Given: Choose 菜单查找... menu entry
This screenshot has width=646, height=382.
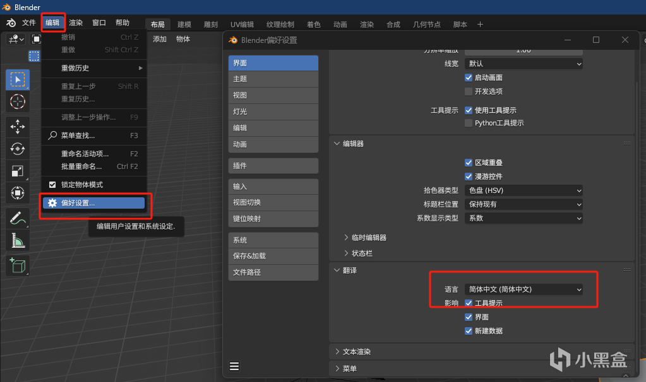Looking at the screenshot, I should tap(94, 136).
